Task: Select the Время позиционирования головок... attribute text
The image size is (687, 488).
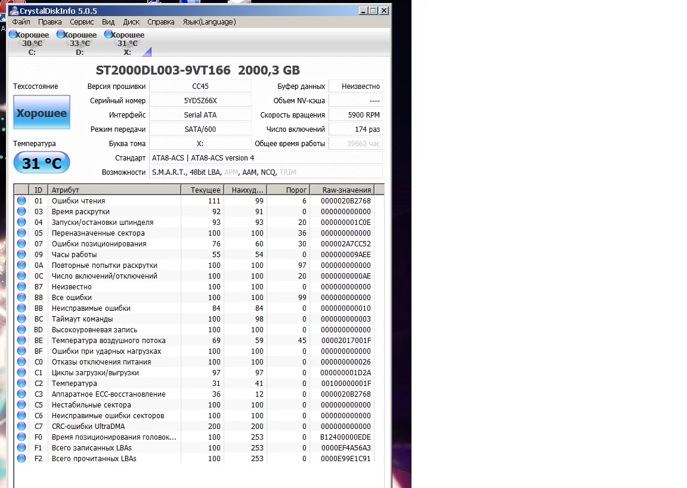Action: coord(114,437)
